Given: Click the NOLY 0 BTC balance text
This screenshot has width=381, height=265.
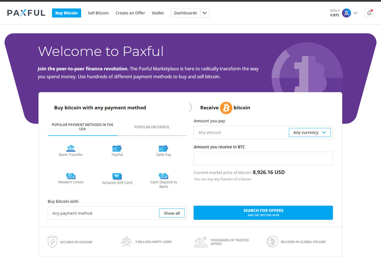Looking at the screenshot, I should tap(335, 13).
